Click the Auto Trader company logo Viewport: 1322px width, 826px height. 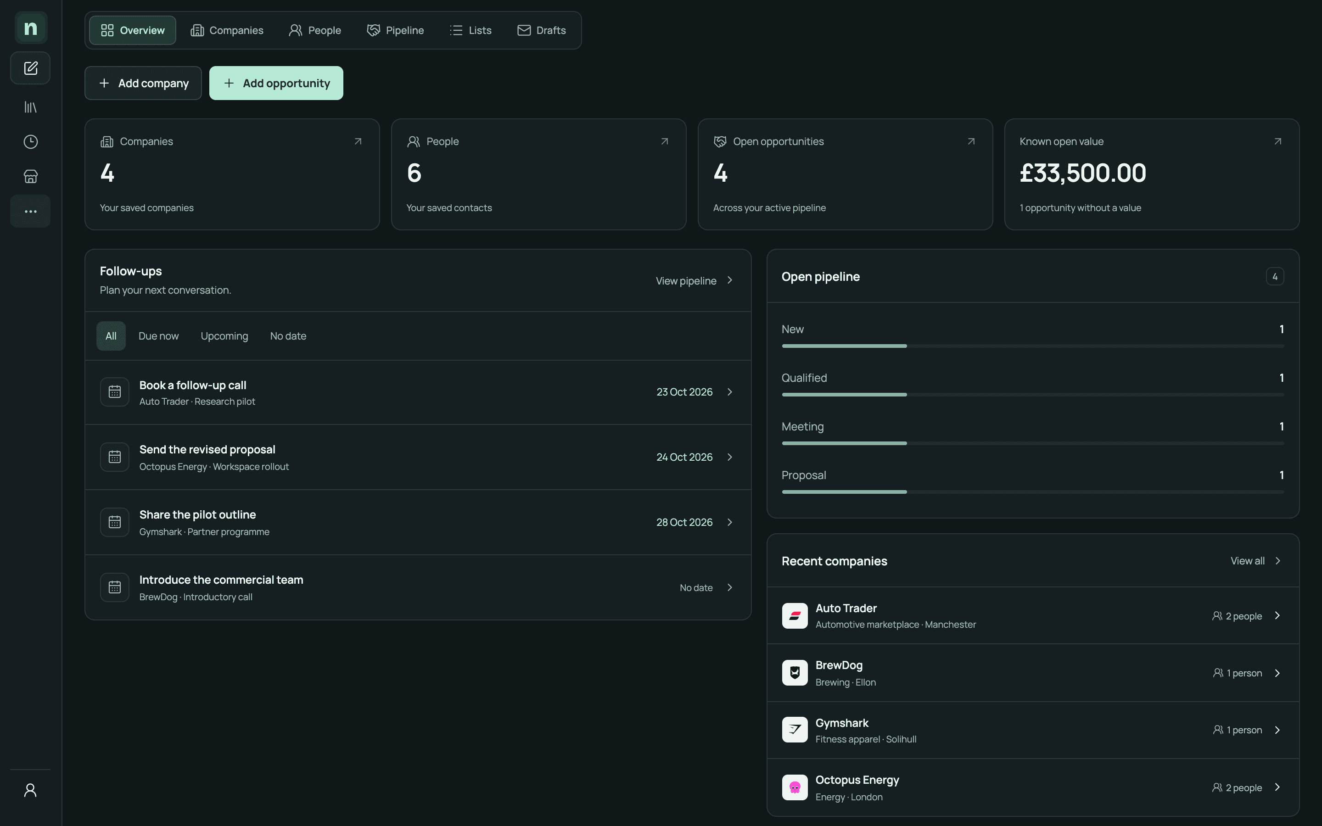click(795, 616)
